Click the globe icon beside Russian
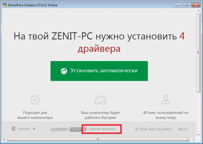 13,129
